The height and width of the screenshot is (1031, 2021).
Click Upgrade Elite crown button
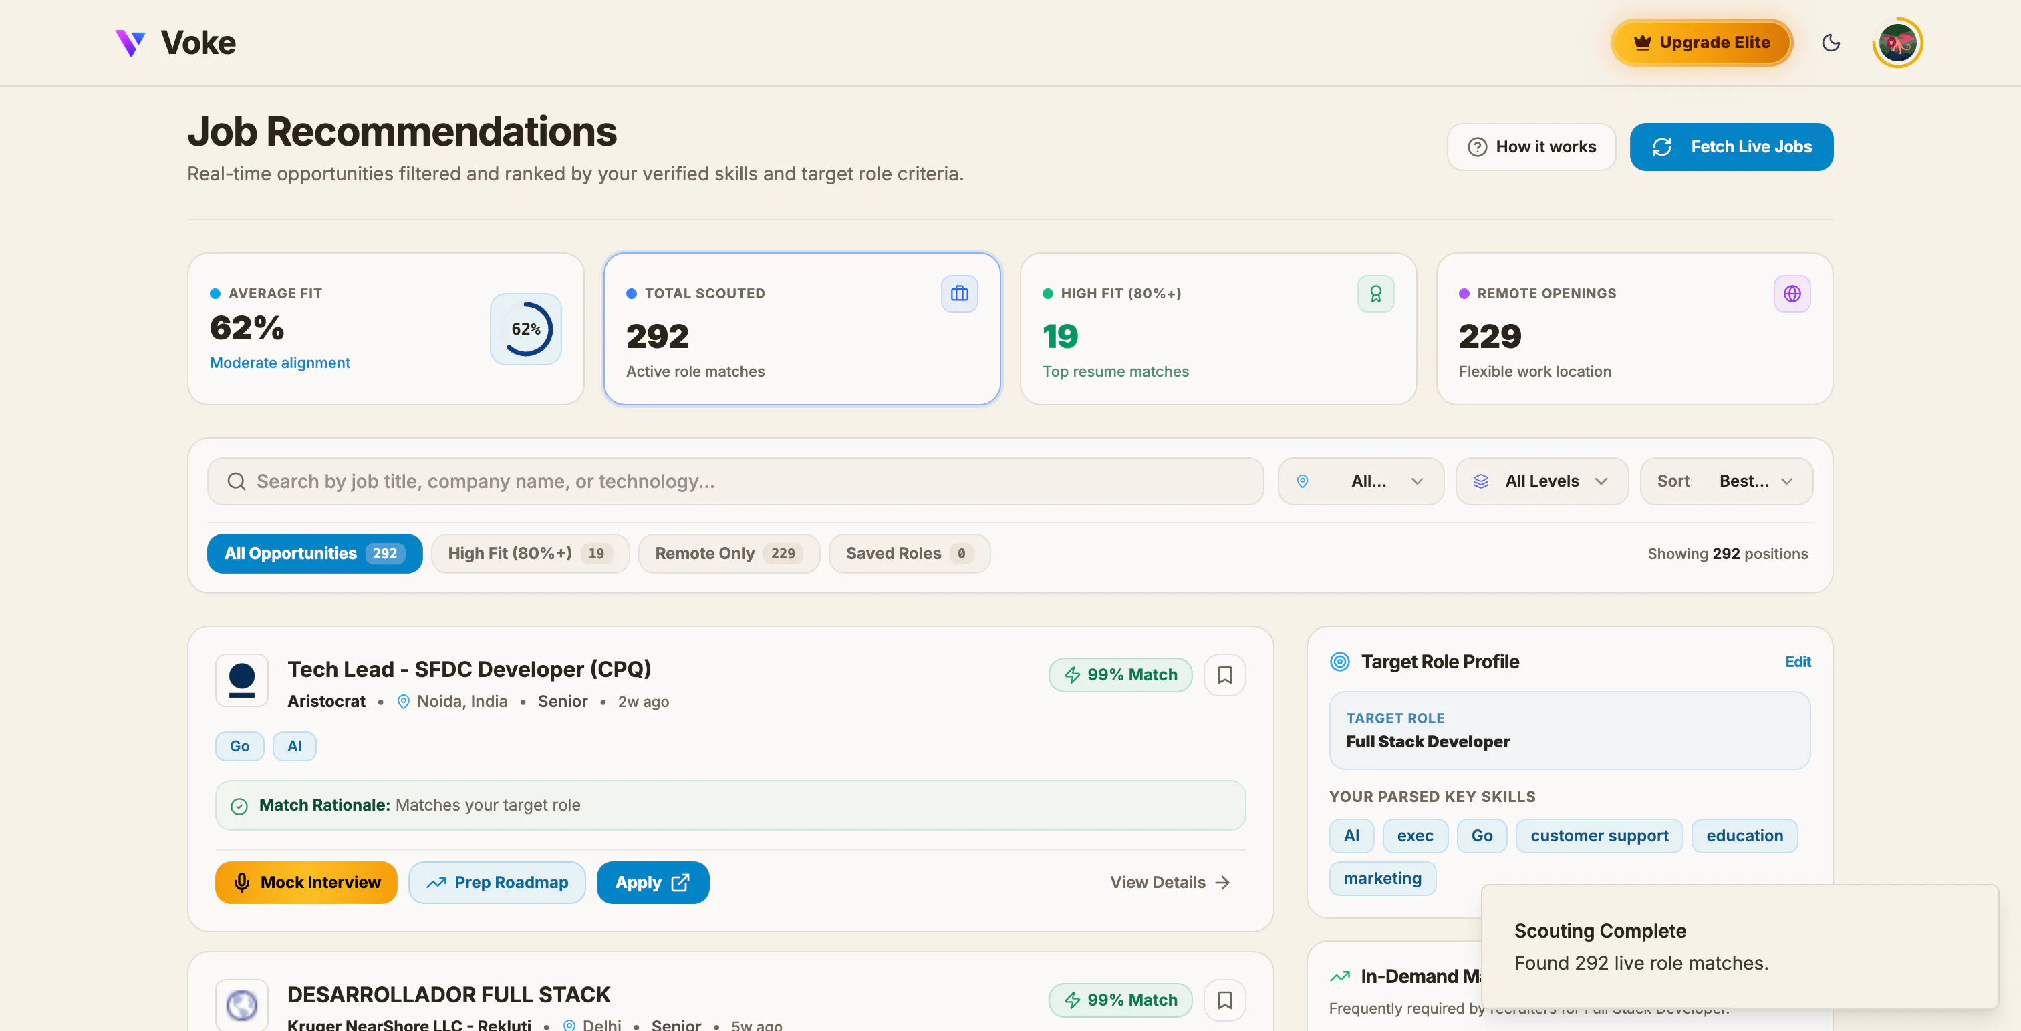pos(1701,42)
